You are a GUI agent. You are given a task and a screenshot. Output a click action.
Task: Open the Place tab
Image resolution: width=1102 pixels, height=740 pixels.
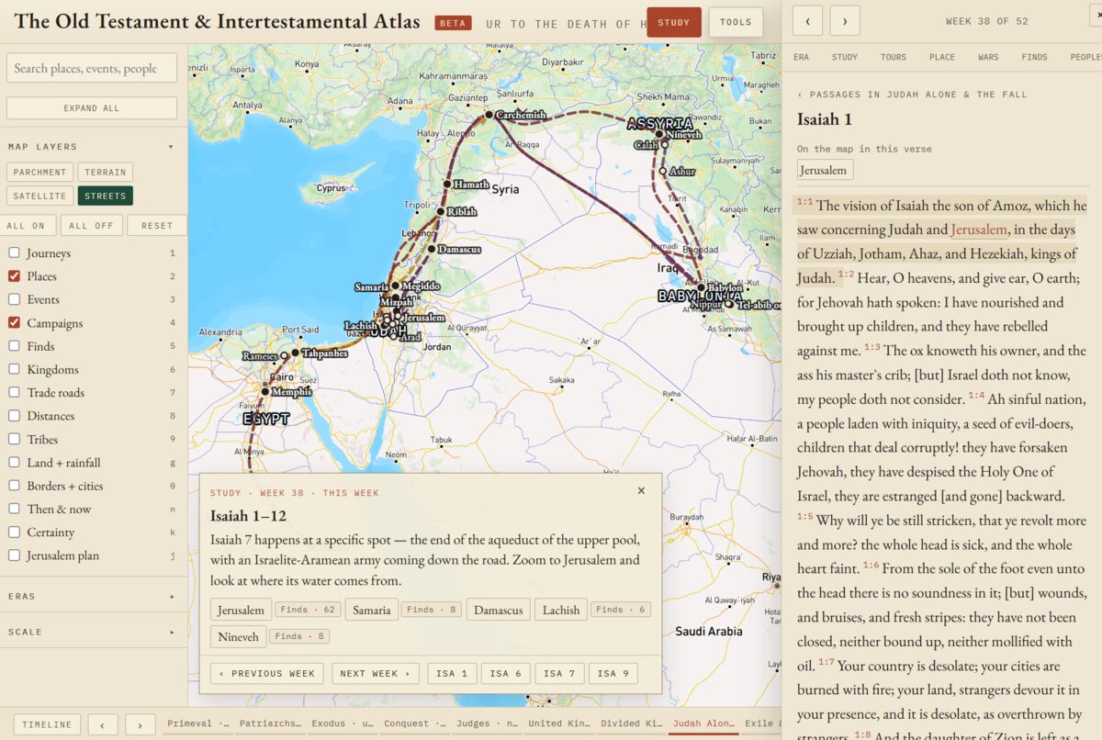click(942, 57)
